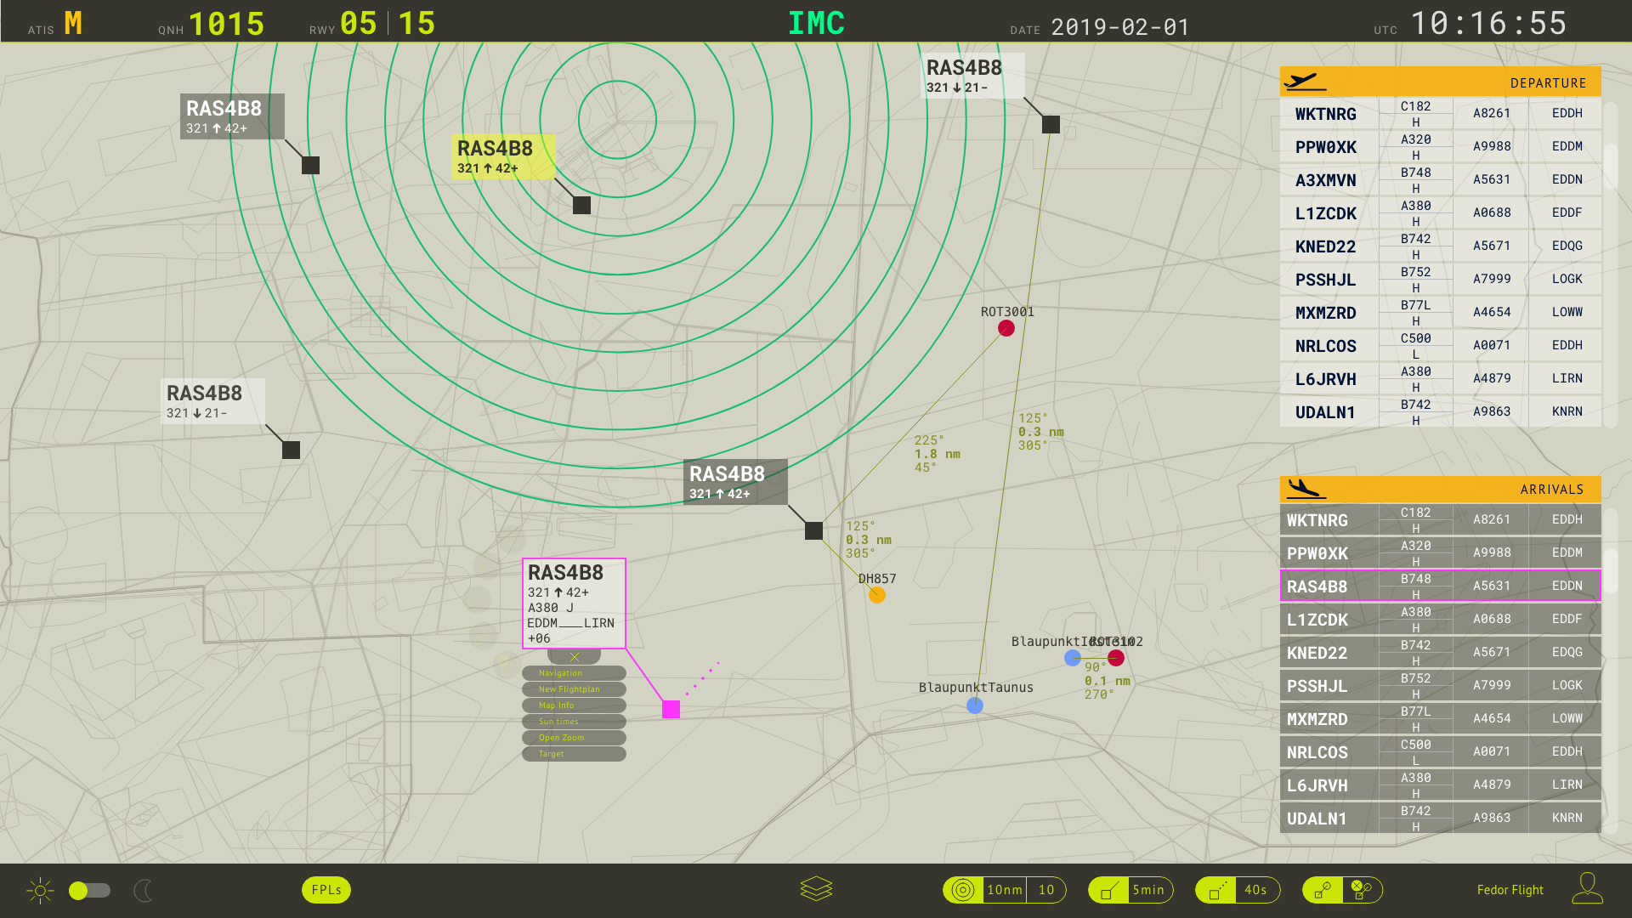Click the 5min heading vector icon
The height and width of the screenshot is (918, 1632).
click(x=1108, y=890)
